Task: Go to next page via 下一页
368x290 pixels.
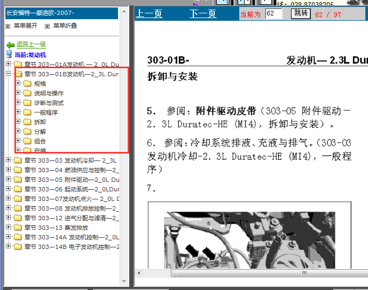Action: pos(203,13)
